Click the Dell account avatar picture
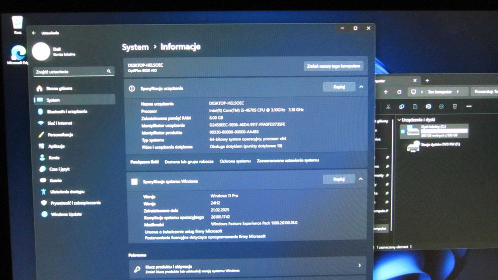 coord(41,51)
